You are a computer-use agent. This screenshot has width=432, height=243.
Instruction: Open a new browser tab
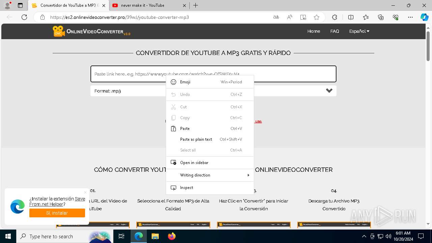196,5
